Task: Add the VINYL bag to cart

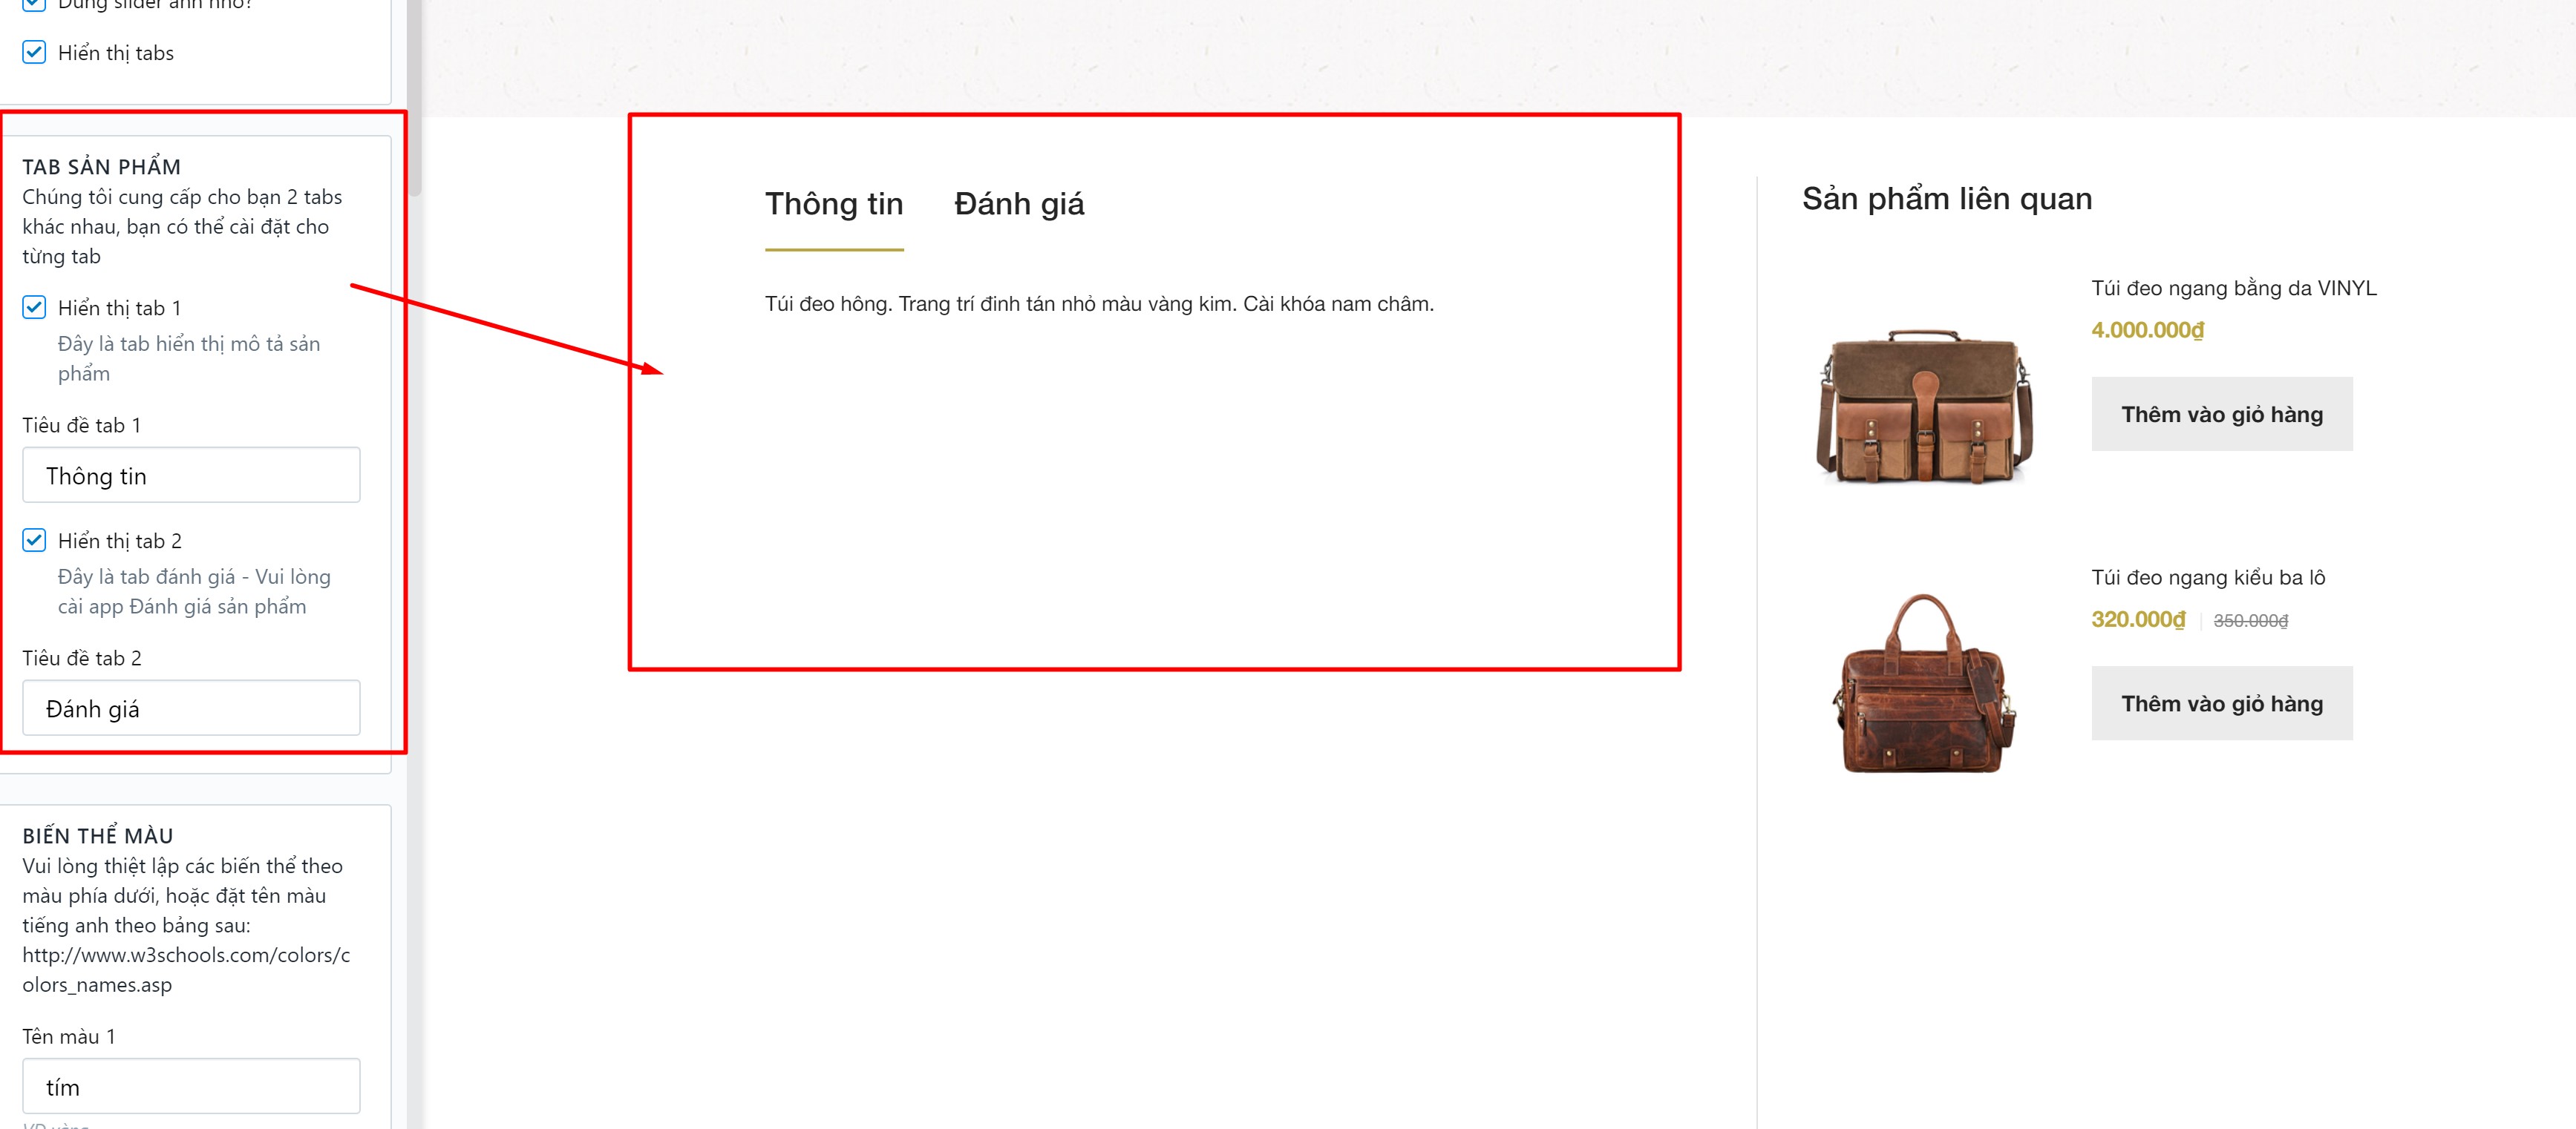Action: coord(2222,414)
